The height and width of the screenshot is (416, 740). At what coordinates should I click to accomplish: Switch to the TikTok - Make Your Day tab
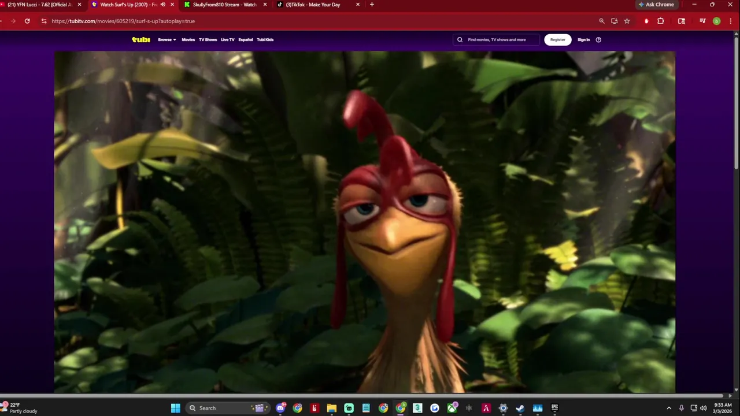317,5
